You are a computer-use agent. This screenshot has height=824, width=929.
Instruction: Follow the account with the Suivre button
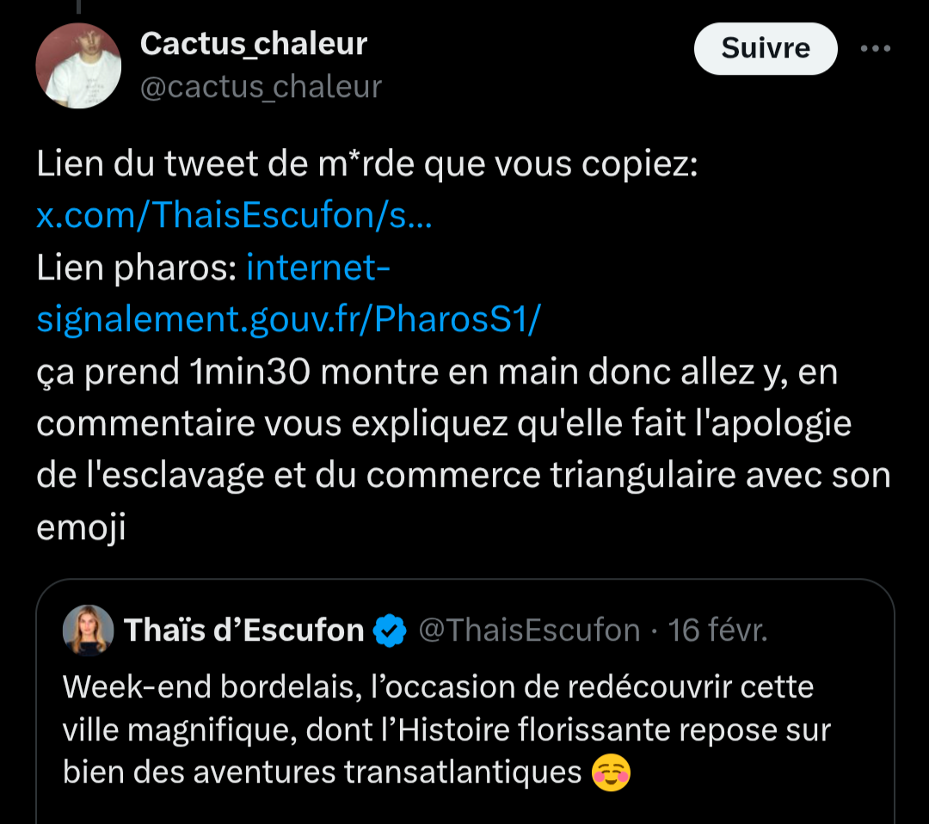coord(766,48)
